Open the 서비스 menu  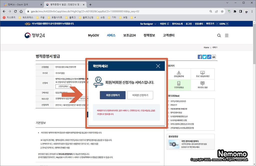pyautogui.click(x=111, y=35)
